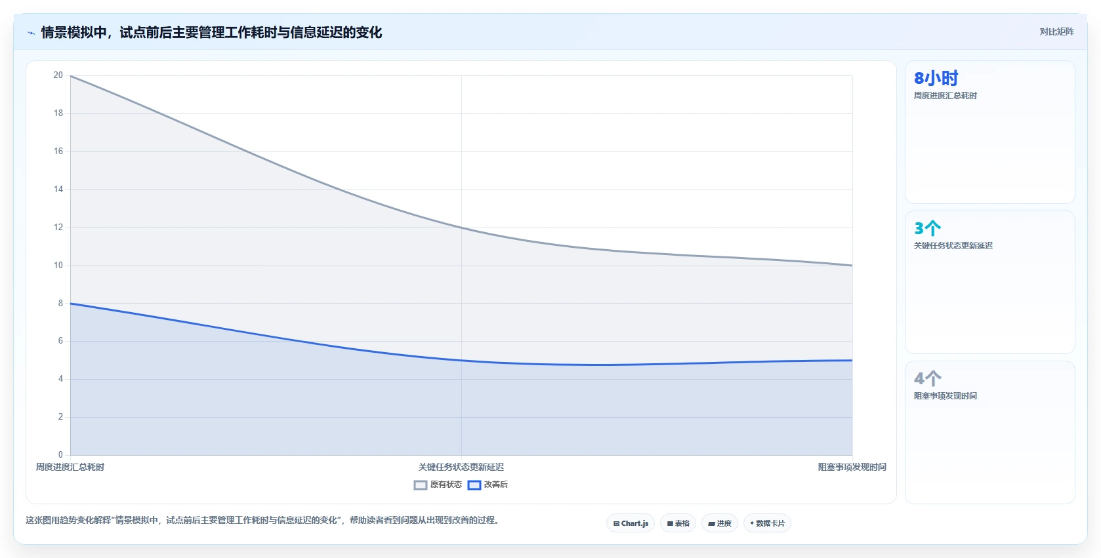
Task: Open the 对比矩阵 label in the header
Action: [1056, 31]
